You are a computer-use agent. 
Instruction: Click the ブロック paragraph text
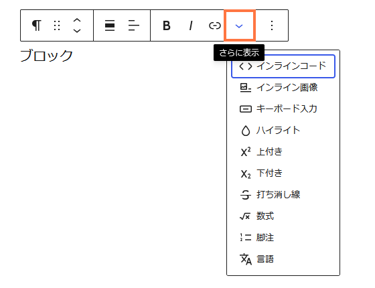coord(46,56)
